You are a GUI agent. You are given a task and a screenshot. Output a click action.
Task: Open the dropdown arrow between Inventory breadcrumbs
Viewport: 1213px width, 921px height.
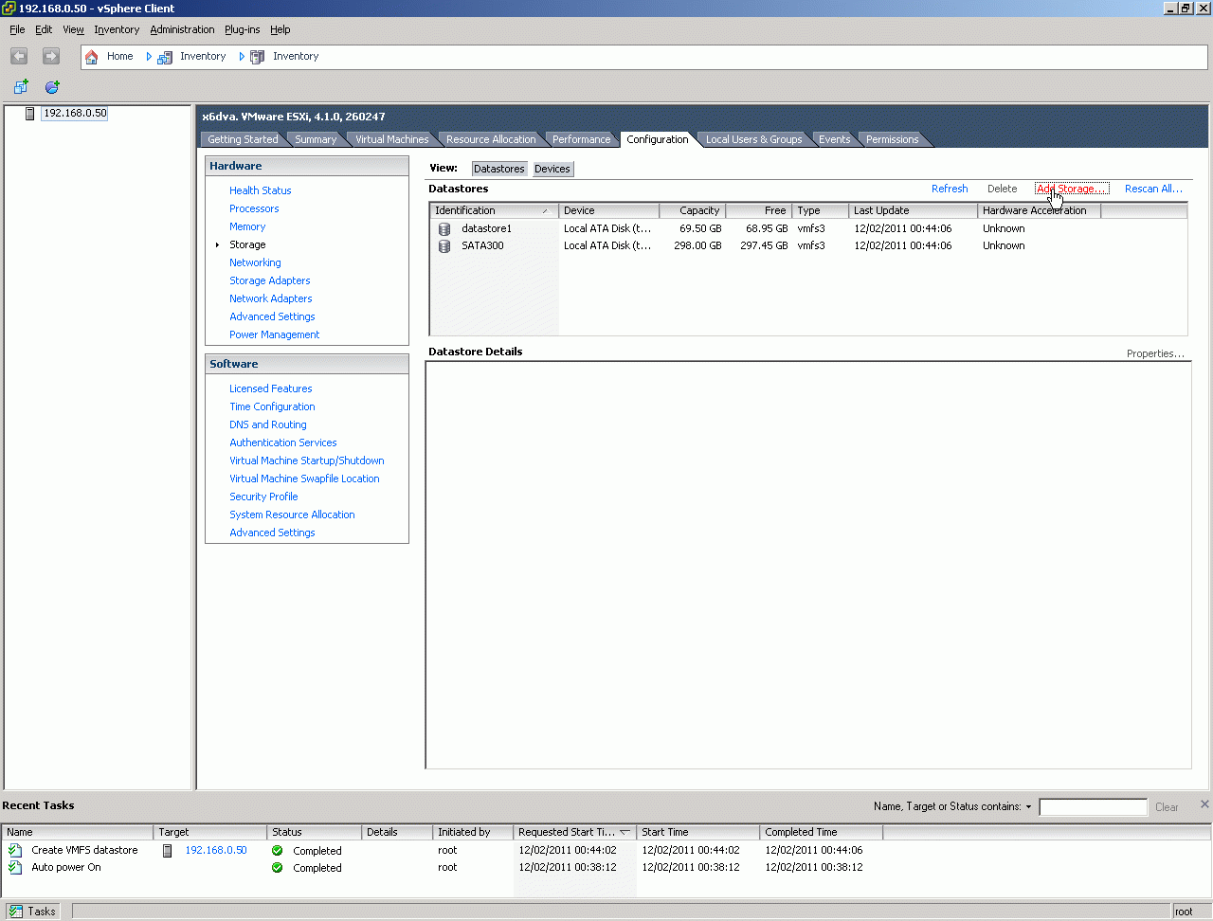(x=242, y=57)
